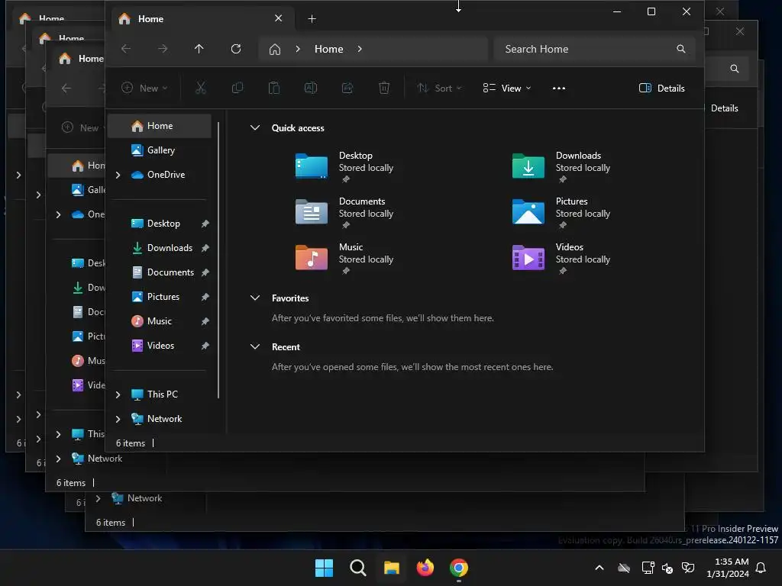Click the Paste clipboard icon

click(274, 89)
